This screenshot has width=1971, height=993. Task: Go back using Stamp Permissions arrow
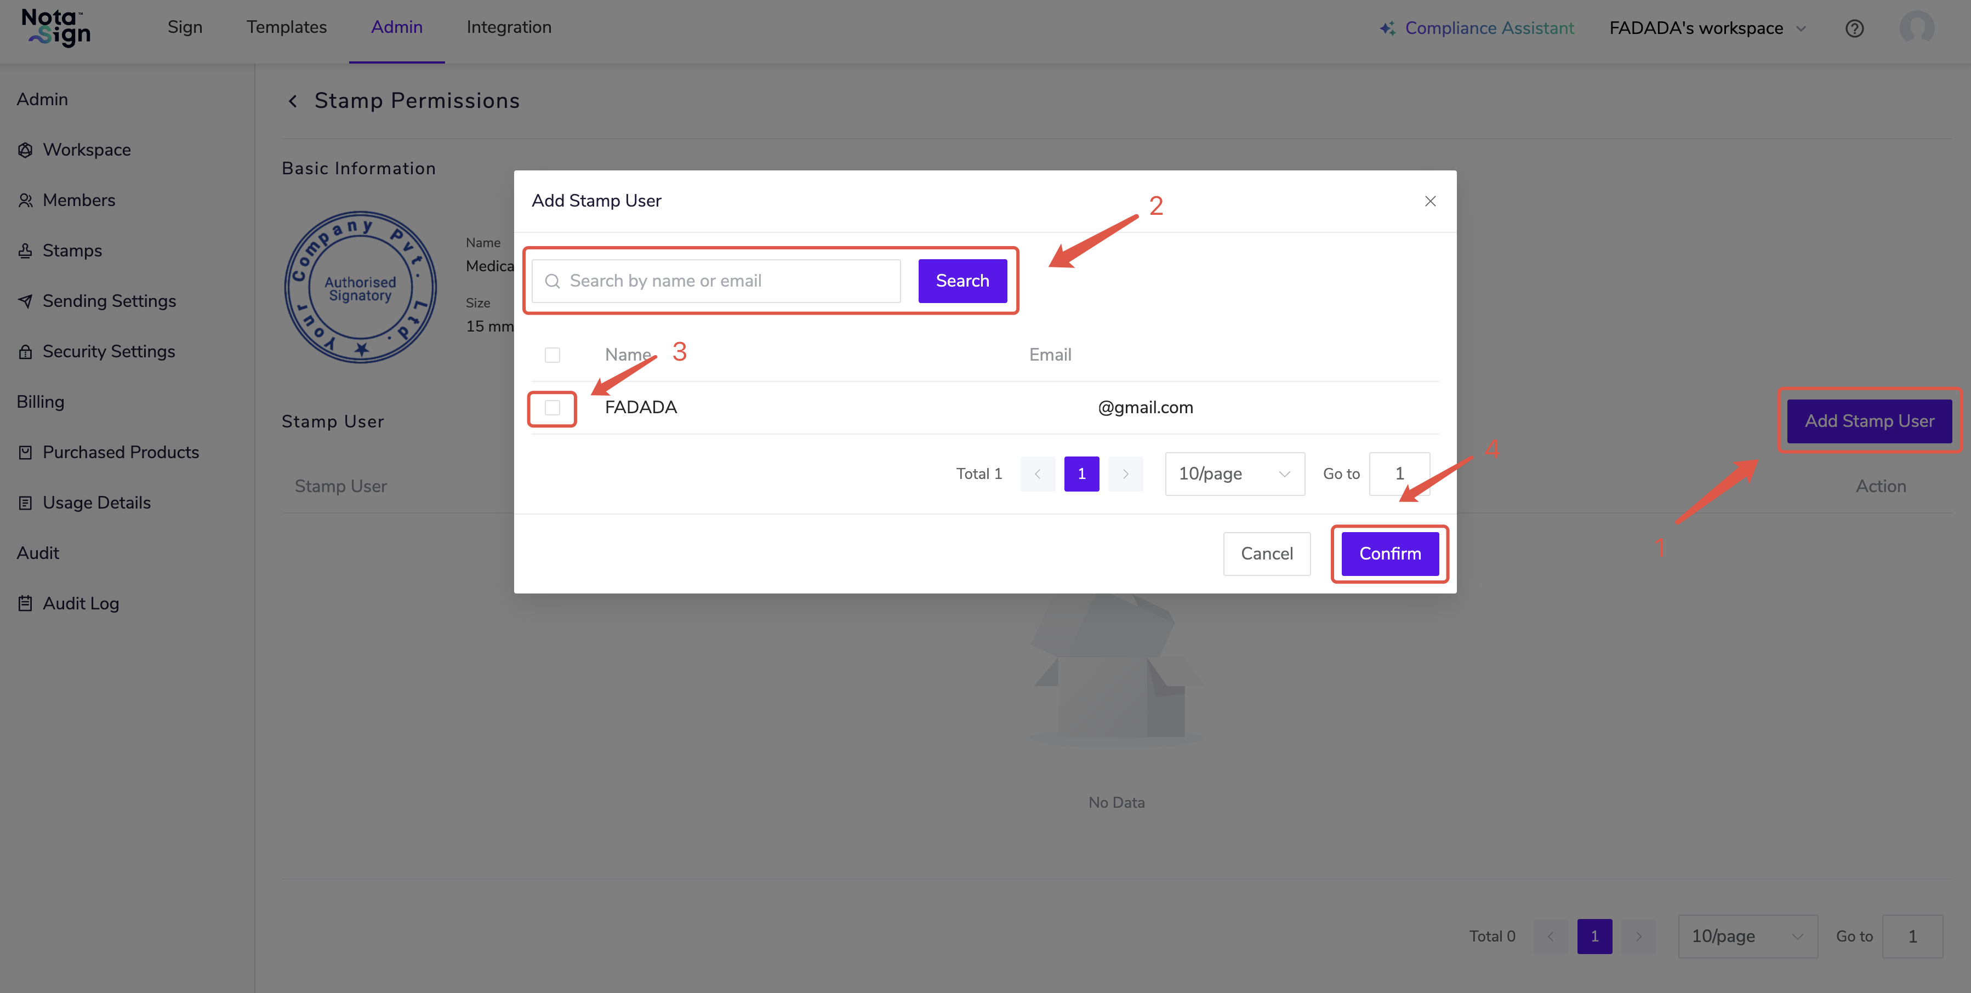pyautogui.click(x=293, y=101)
